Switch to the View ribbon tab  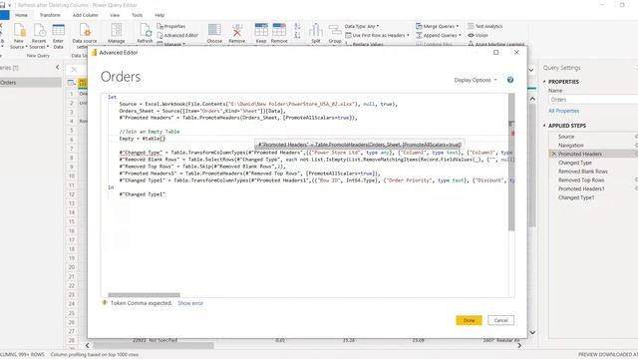coord(115,15)
